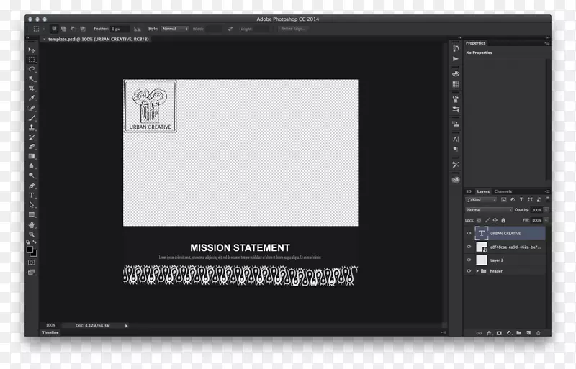
Task: Filter layers by adjustment layers
Action: pos(513,199)
